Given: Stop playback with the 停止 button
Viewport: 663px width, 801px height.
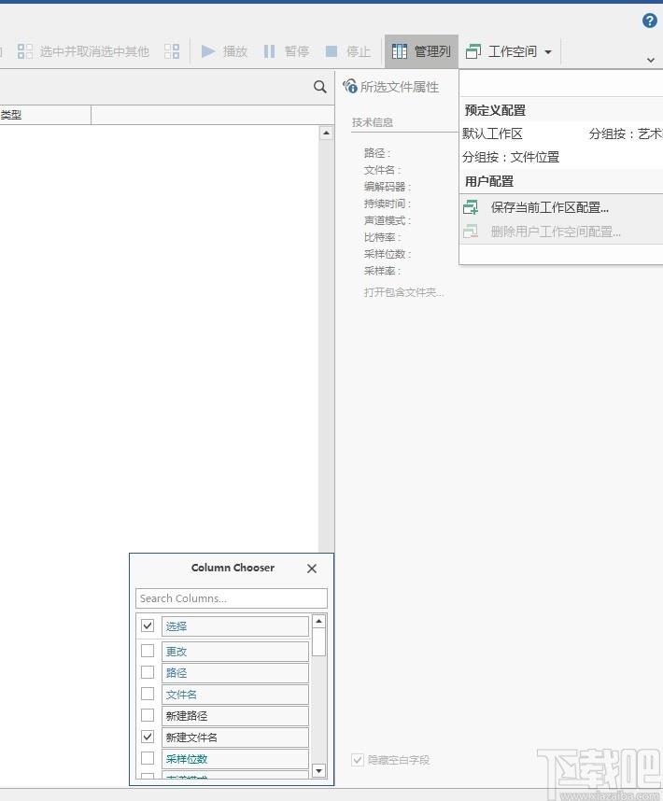Looking at the screenshot, I should pos(348,51).
